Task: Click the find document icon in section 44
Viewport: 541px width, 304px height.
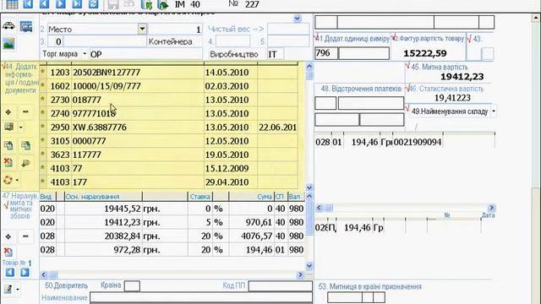Action: click(x=25, y=163)
